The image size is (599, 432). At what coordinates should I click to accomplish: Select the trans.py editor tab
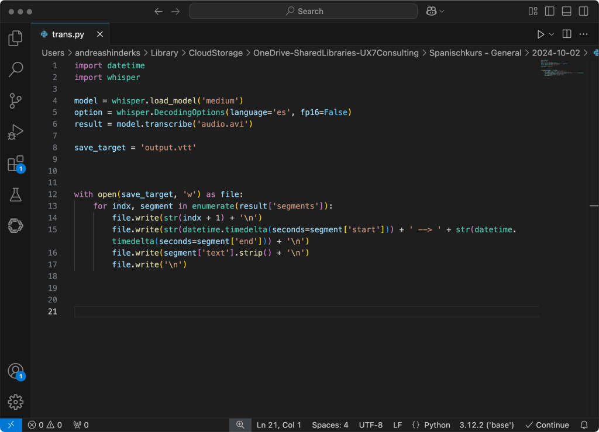67,34
